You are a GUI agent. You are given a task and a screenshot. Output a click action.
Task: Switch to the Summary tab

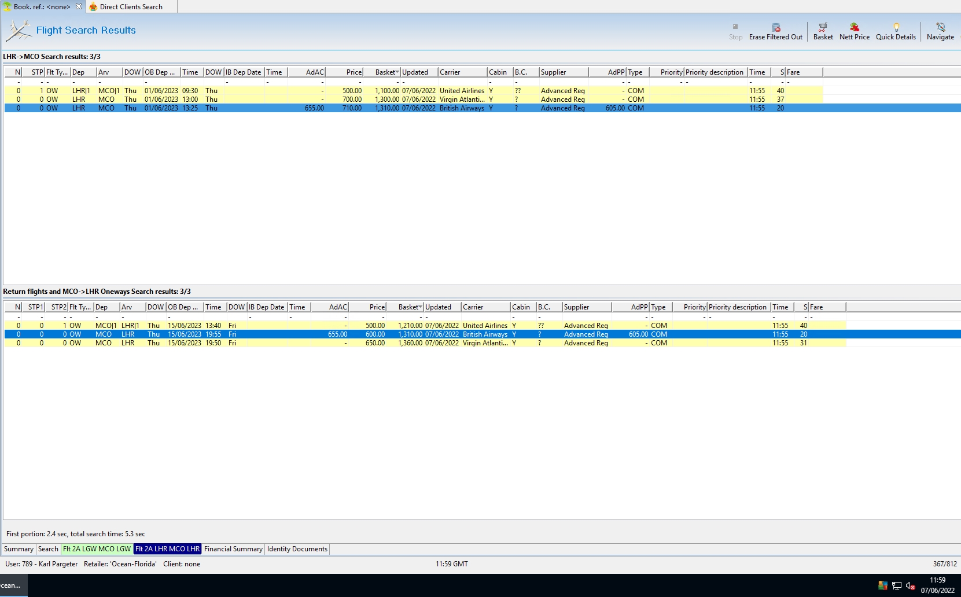(19, 549)
